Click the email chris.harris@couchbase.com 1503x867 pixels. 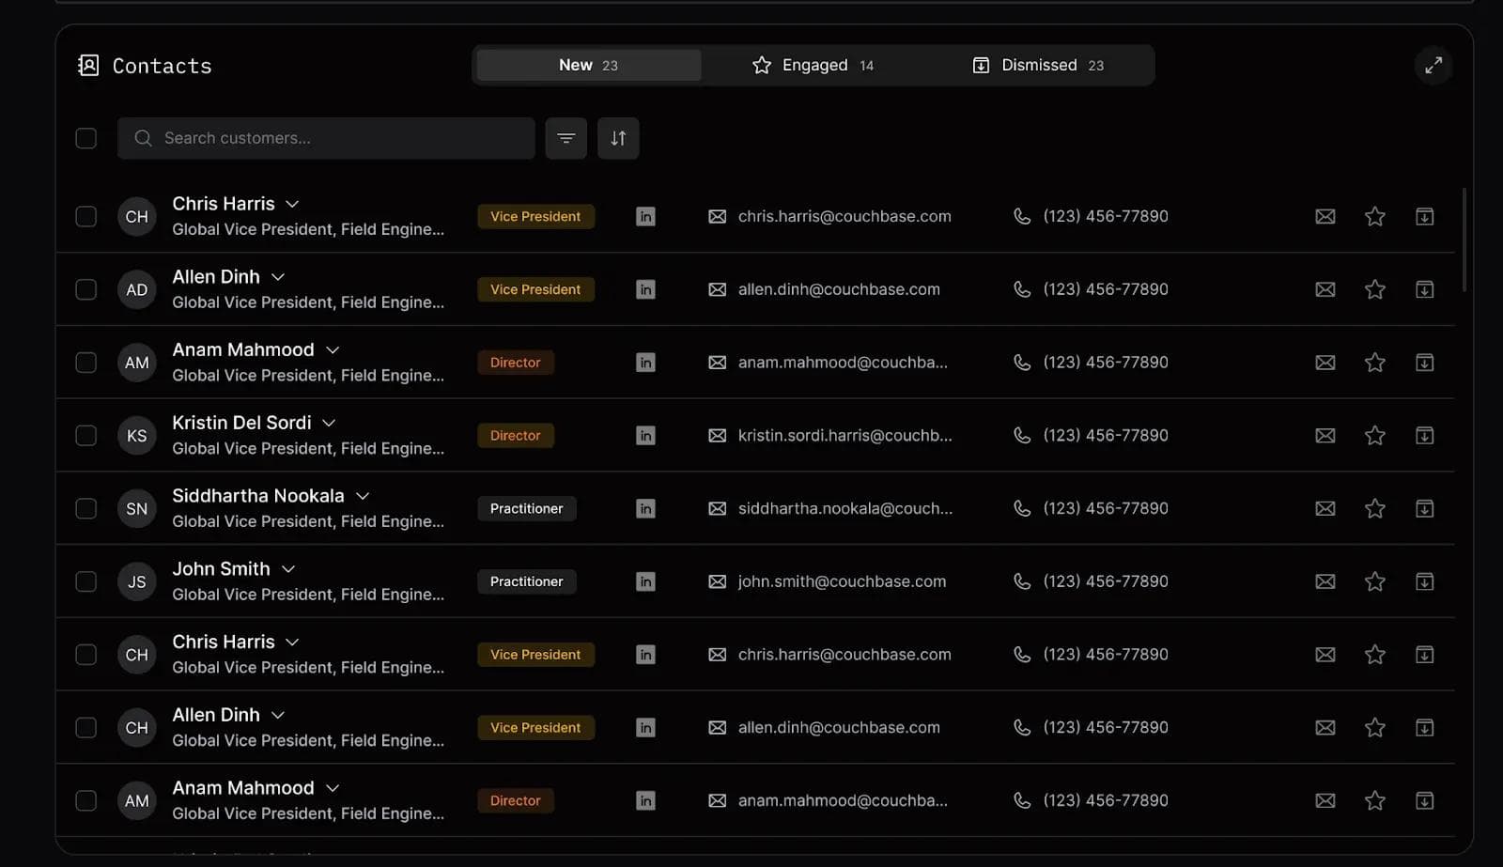click(844, 216)
